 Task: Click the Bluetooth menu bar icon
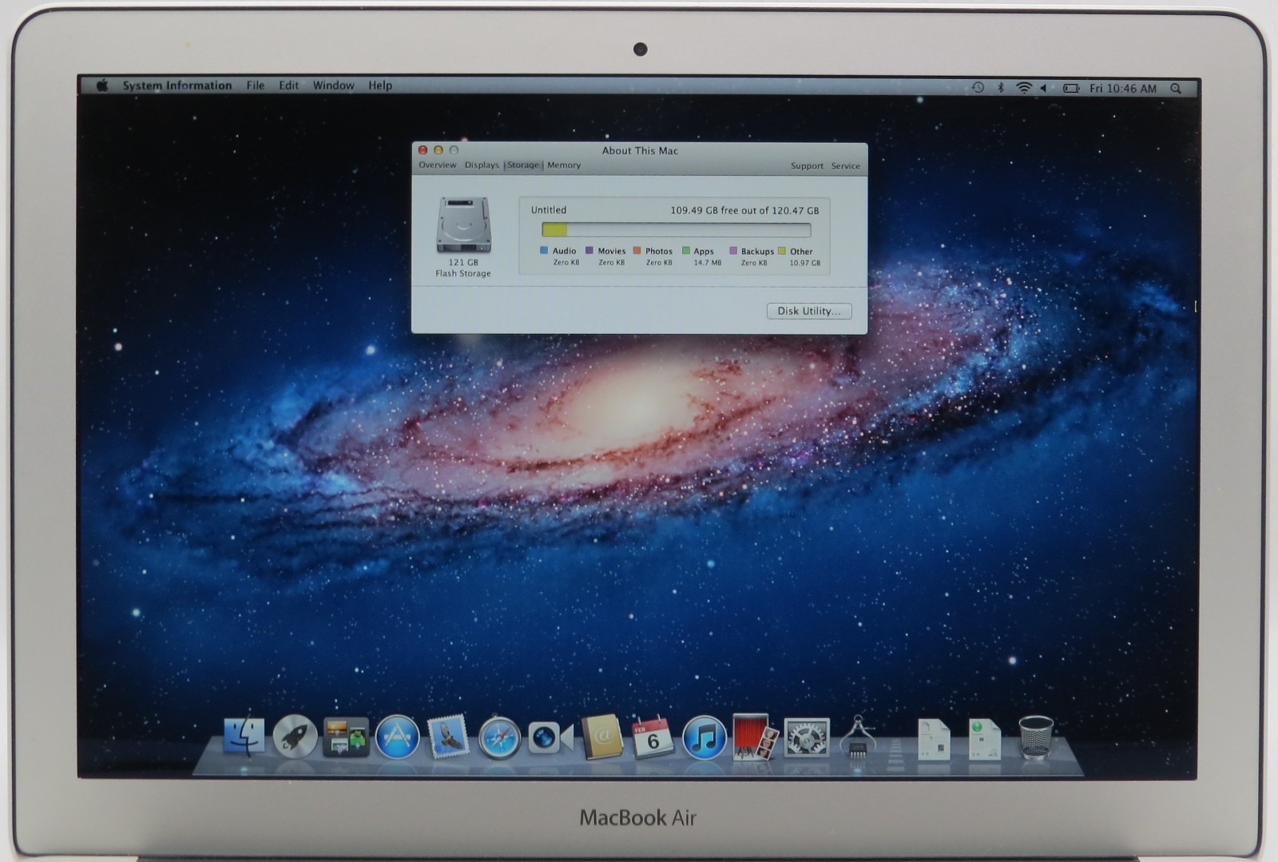coord(1000,88)
